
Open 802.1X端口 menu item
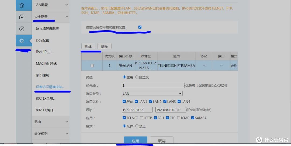46,110
